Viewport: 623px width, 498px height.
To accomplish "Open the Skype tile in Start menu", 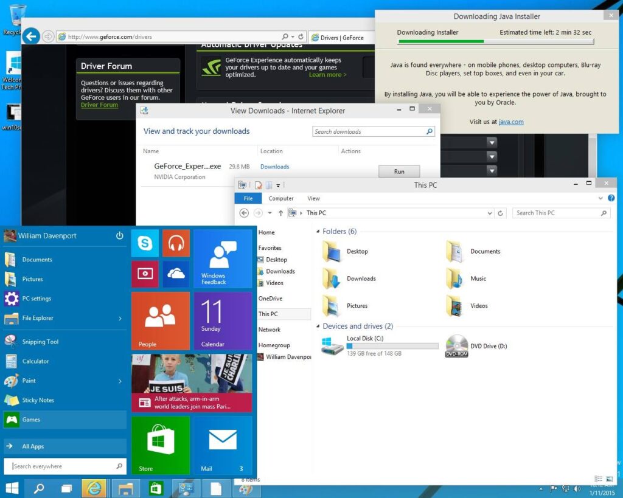I will pyautogui.click(x=145, y=243).
